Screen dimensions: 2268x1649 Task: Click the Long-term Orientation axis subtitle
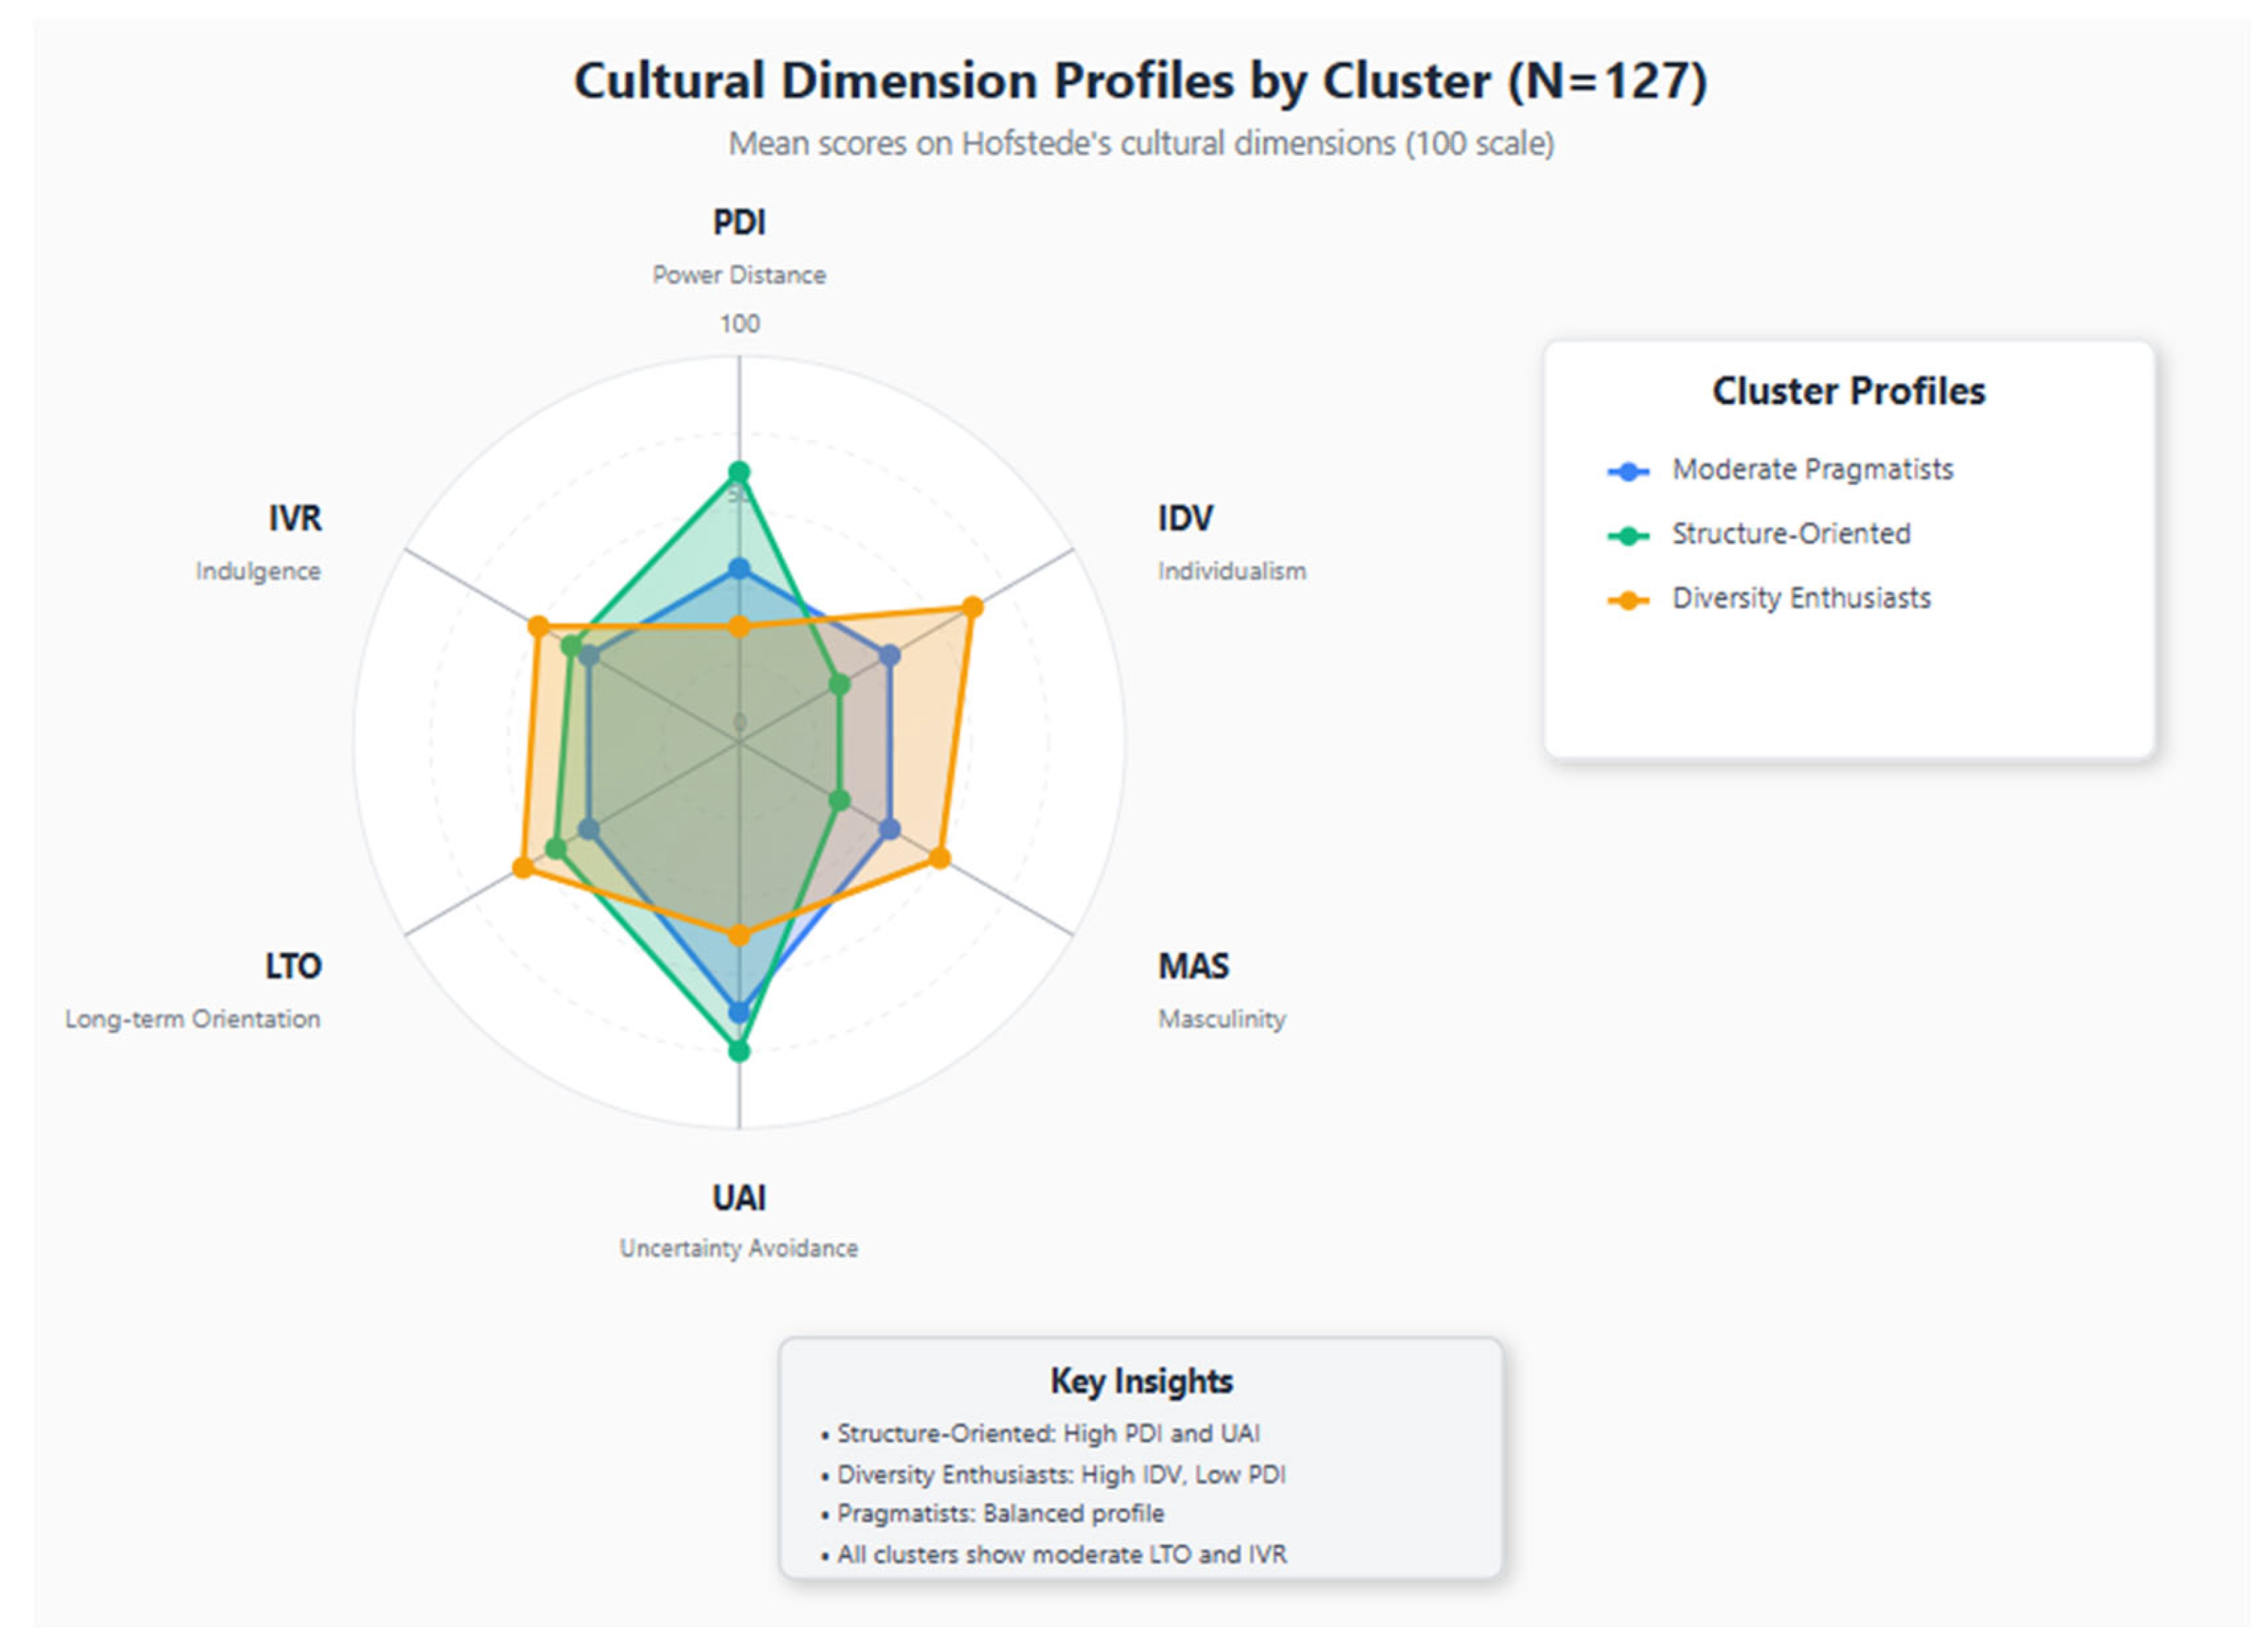pos(193,1018)
